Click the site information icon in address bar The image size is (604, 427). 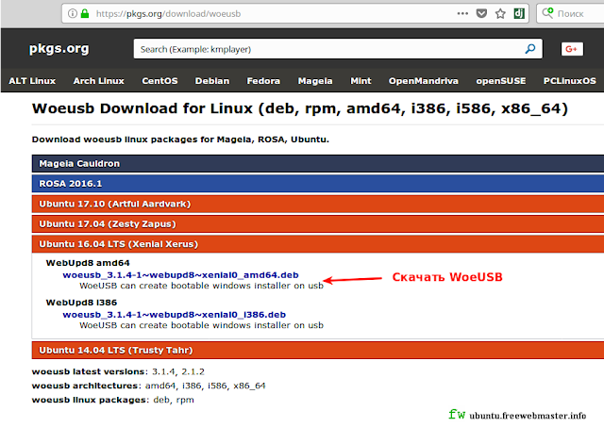(73, 13)
